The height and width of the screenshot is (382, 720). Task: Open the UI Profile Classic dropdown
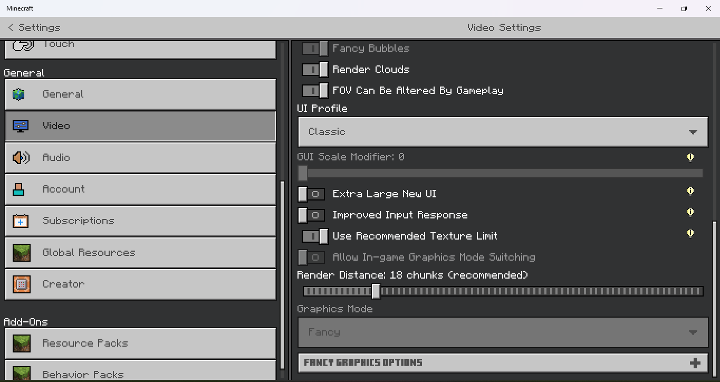tap(503, 132)
